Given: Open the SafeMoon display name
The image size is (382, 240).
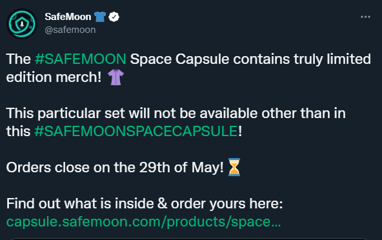Looking at the screenshot, I should (68, 17).
